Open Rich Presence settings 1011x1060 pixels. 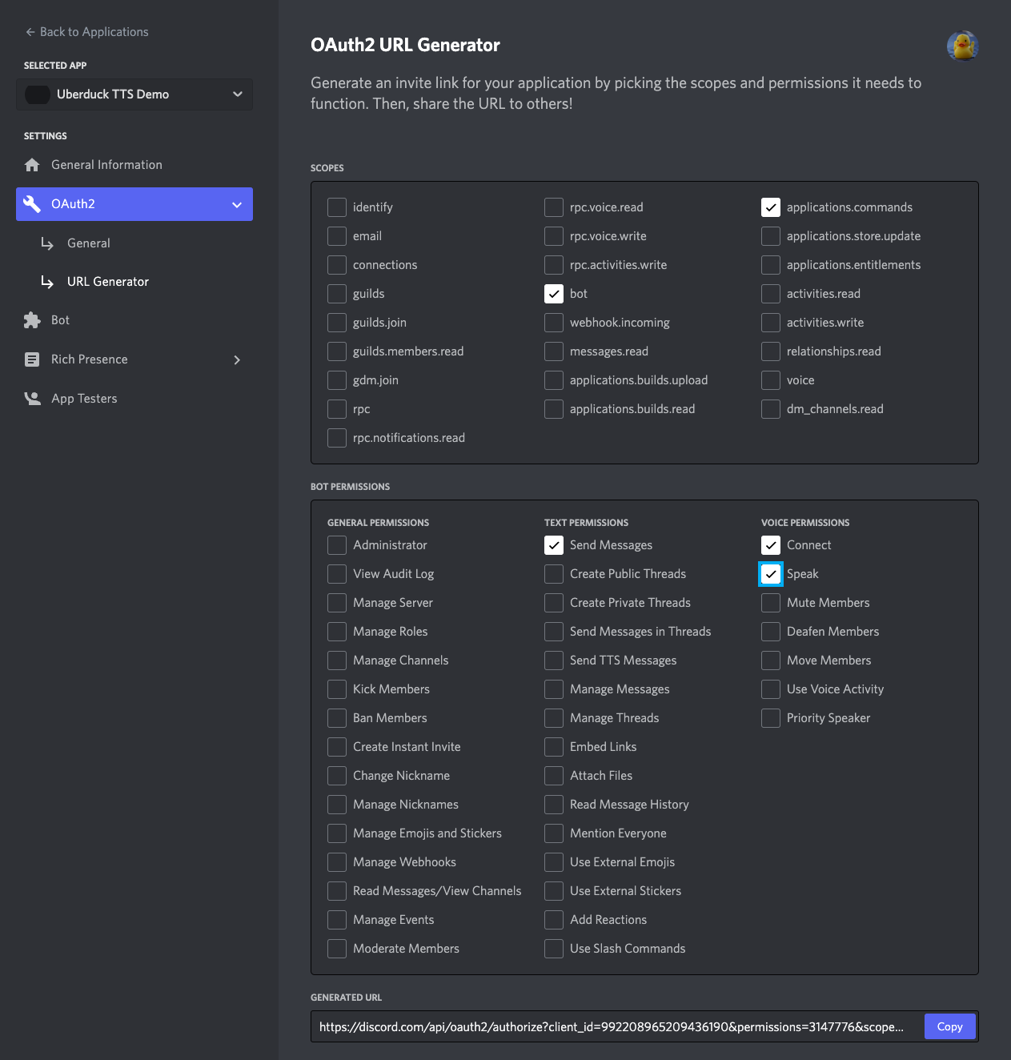click(134, 359)
